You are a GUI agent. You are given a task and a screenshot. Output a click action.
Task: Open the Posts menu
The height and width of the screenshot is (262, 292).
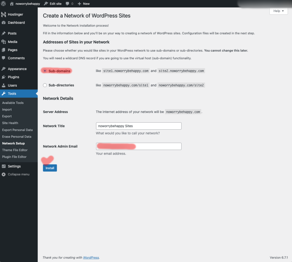(12, 33)
